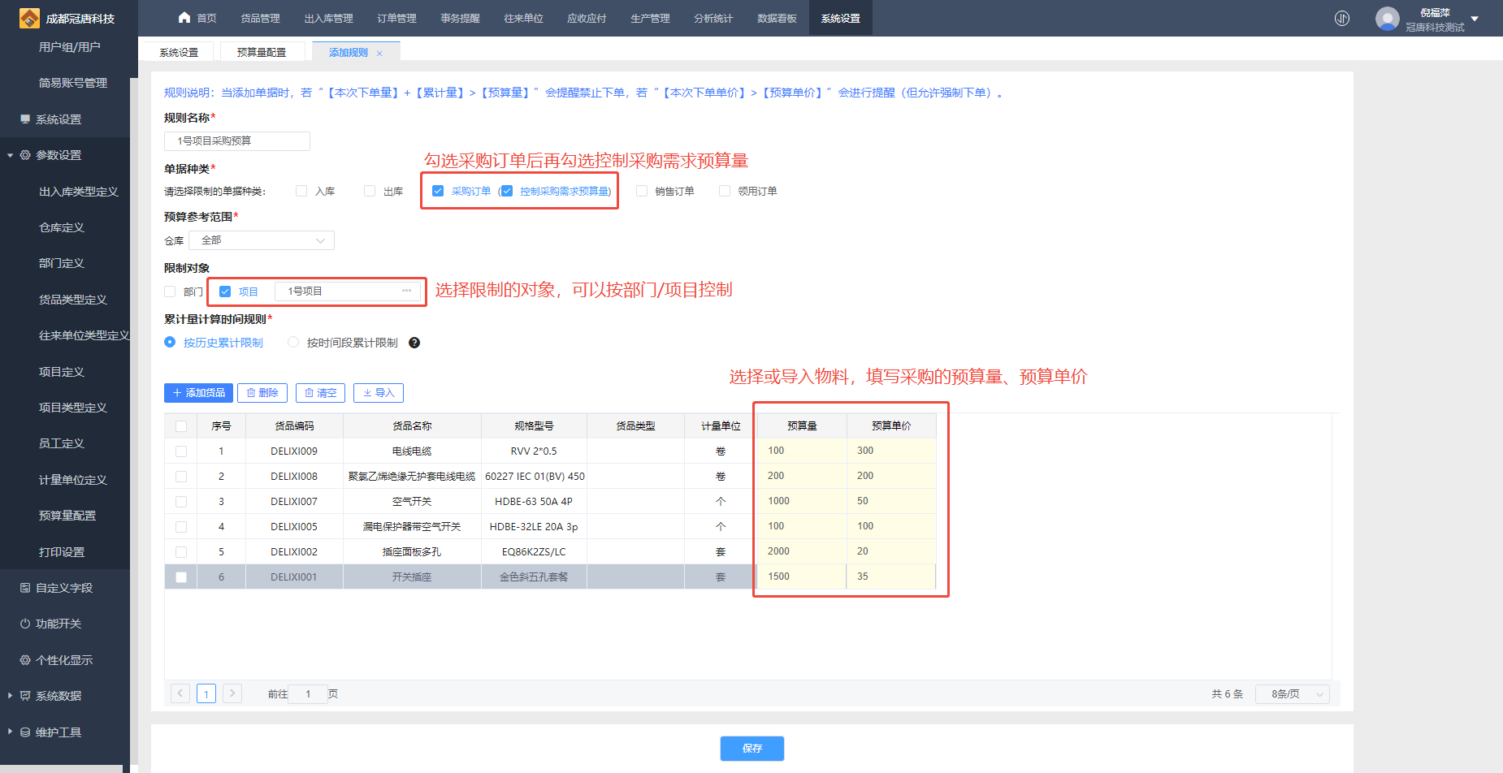The width and height of the screenshot is (1503, 773).
Task: Open 仓库定义 in the sidebar
Action: point(62,227)
